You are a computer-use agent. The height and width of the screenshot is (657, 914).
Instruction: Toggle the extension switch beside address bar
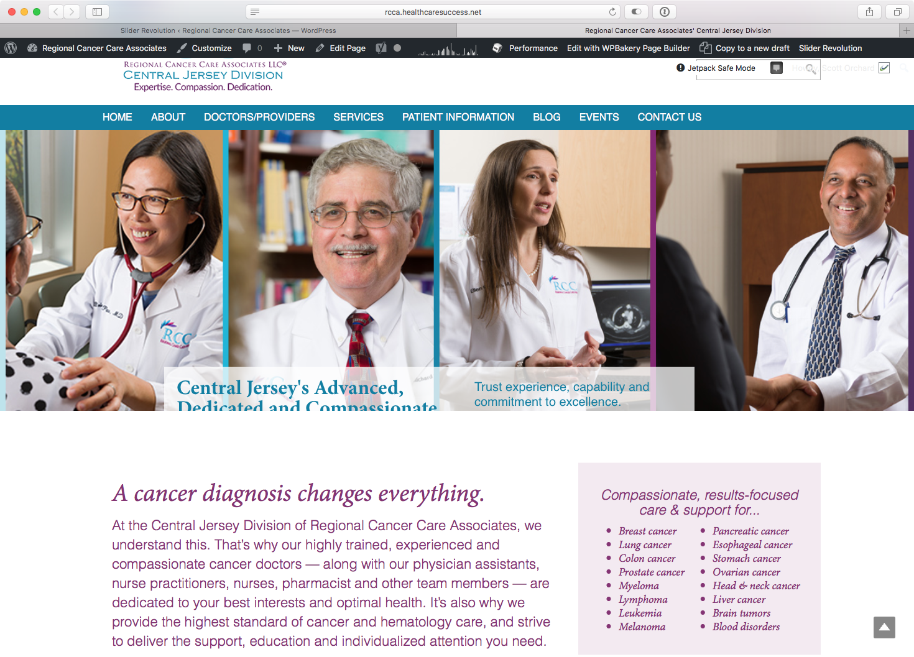tap(636, 12)
